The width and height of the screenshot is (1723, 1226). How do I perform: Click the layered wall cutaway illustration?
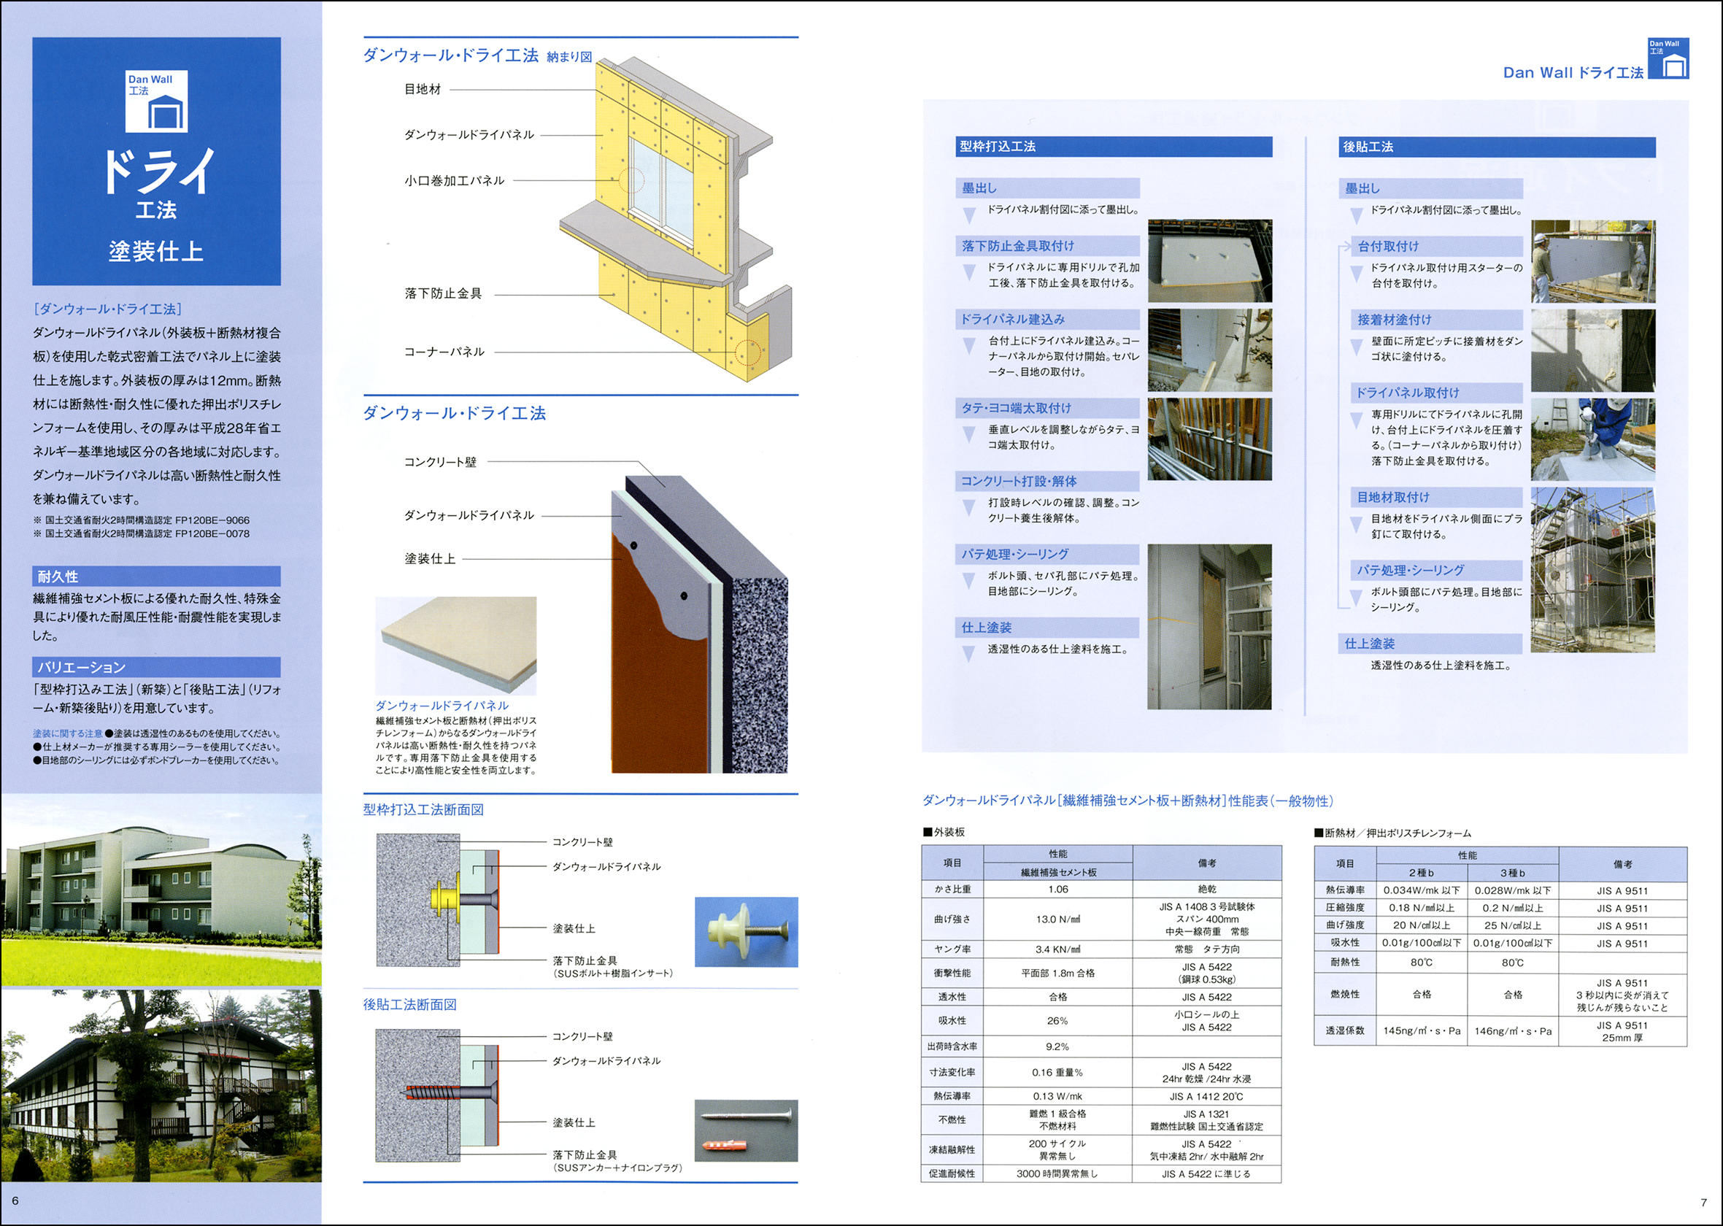699,625
